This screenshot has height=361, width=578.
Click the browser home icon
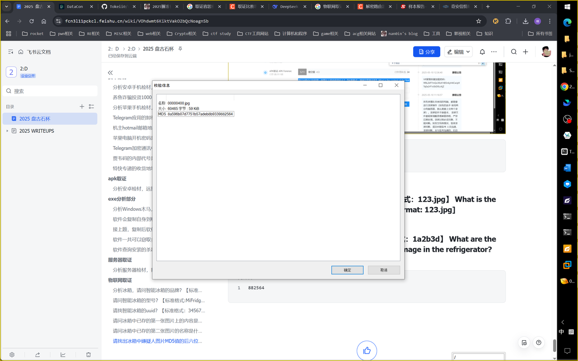coord(44,21)
